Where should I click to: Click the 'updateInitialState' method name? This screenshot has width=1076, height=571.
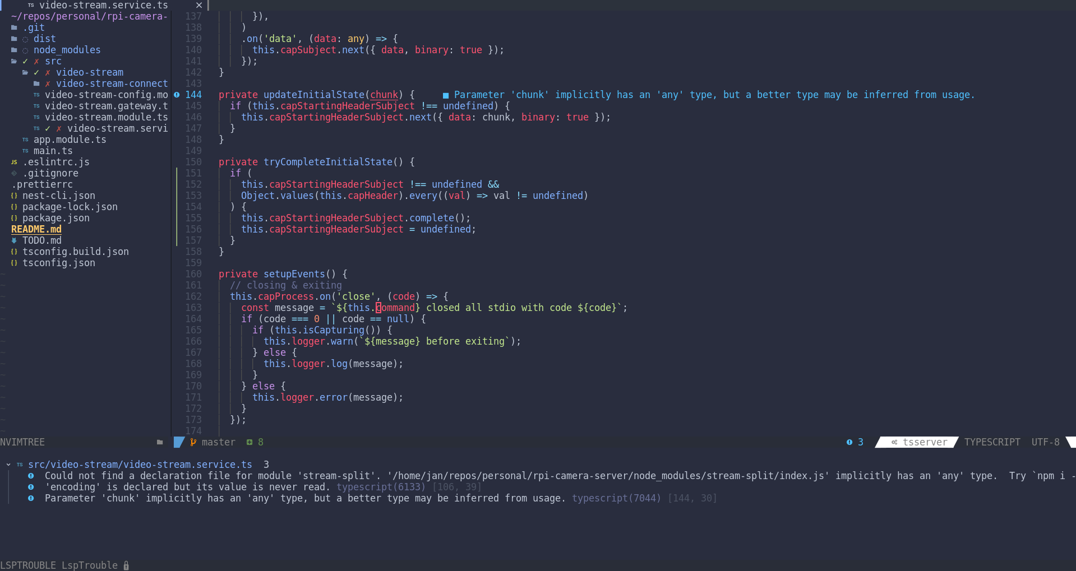(x=314, y=95)
